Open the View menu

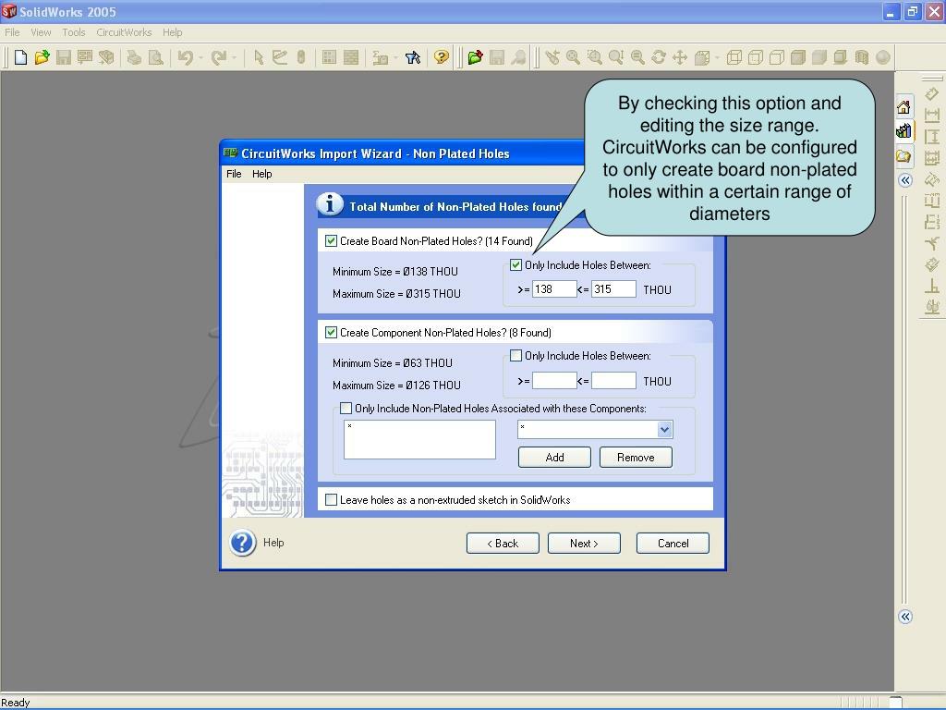(41, 32)
